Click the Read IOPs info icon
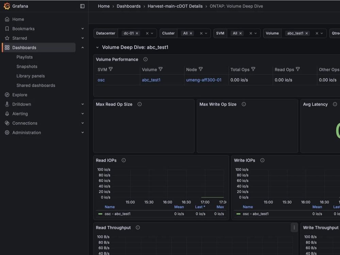This screenshot has height=255, width=340. click(x=124, y=160)
